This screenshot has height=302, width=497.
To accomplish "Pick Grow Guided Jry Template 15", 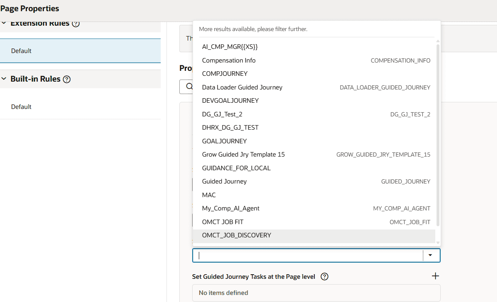I will click(x=243, y=155).
